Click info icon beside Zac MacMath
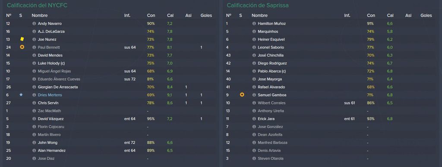Image resolution: width=442 pixels, height=167 pixels. 34,111
